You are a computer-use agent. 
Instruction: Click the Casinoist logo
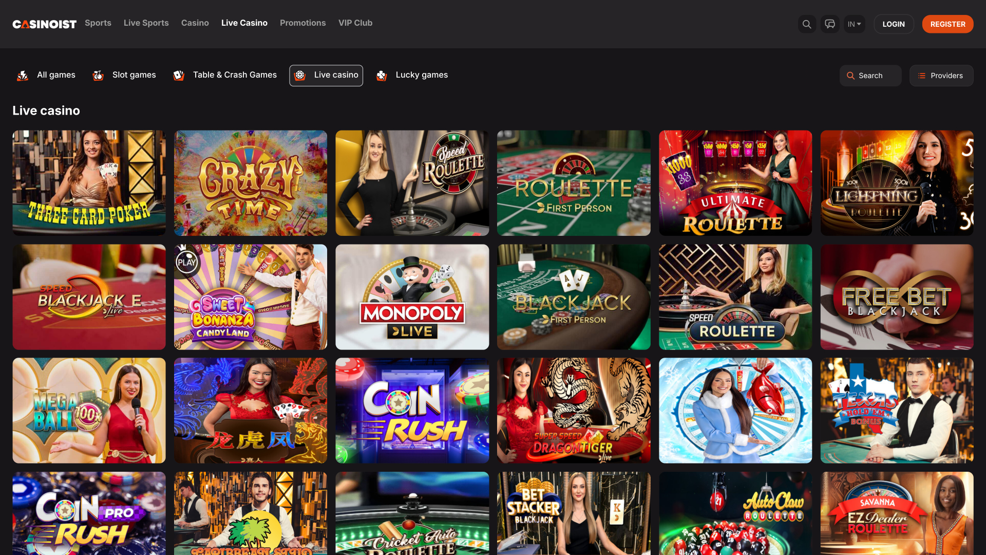point(44,24)
